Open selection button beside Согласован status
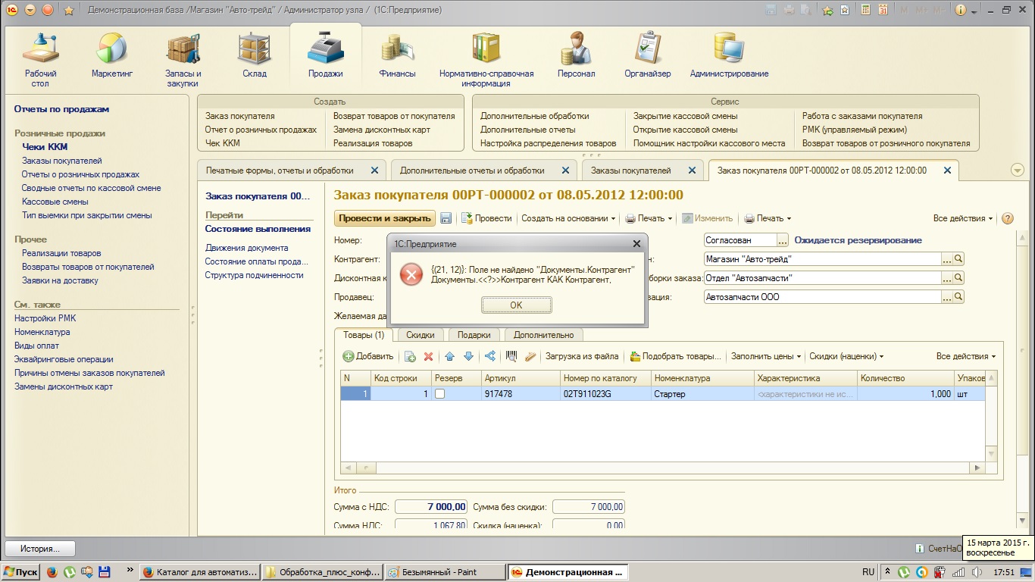Image resolution: width=1035 pixels, height=582 pixels. pos(783,240)
